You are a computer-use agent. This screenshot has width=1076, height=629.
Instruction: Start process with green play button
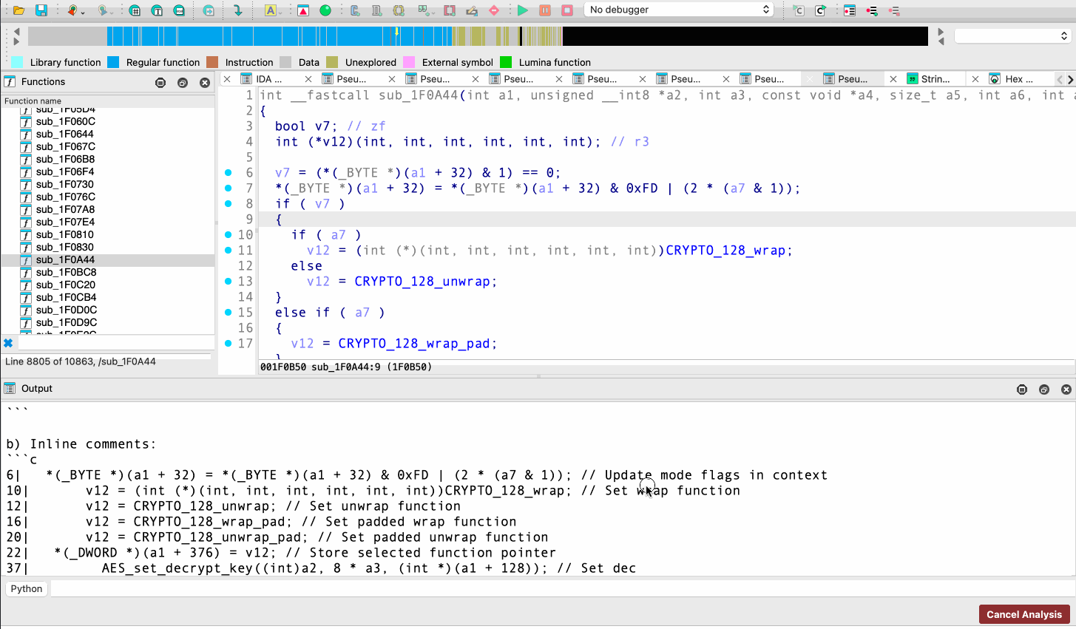523,10
